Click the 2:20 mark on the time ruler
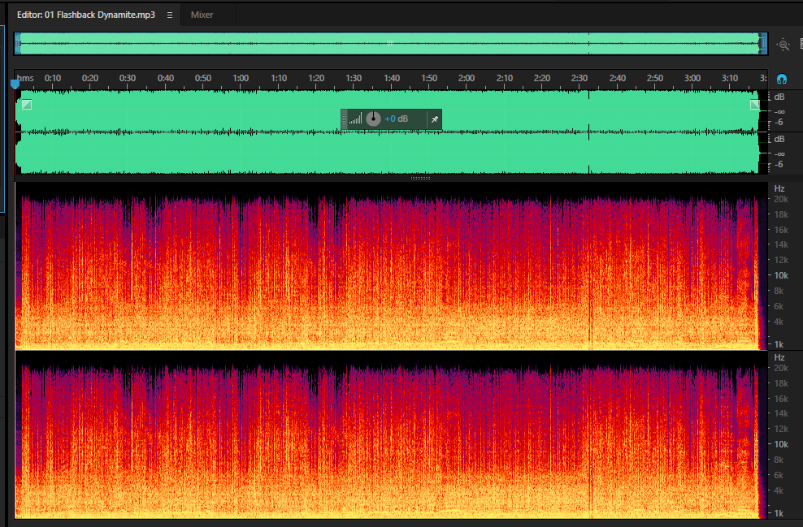This screenshot has height=527, width=803. click(542, 78)
